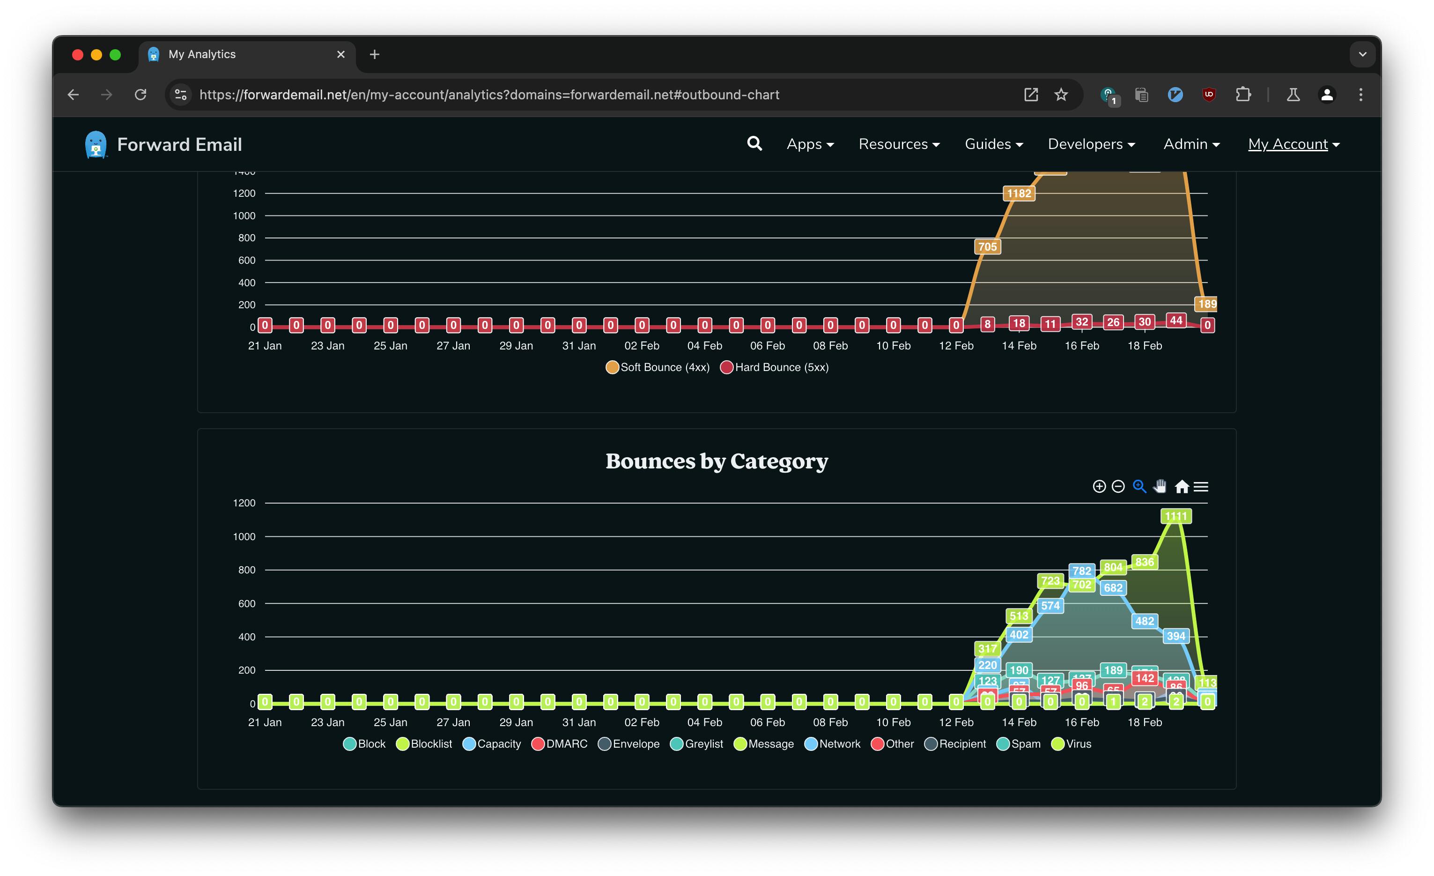Viewport: 1434px width, 876px height.
Task: Click the site search magnifier icon
Action: (754, 143)
